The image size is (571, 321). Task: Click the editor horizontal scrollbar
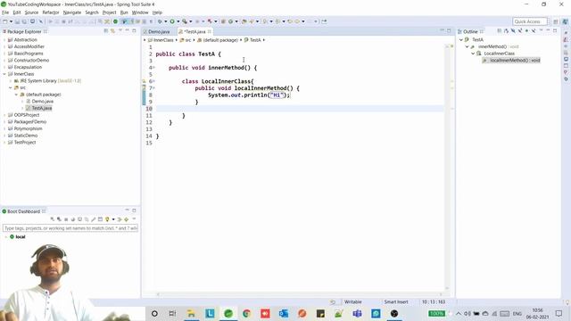[300, 294]
